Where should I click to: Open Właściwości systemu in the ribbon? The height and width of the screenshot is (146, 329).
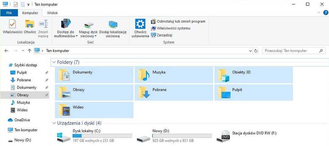(x=170, y=28)
